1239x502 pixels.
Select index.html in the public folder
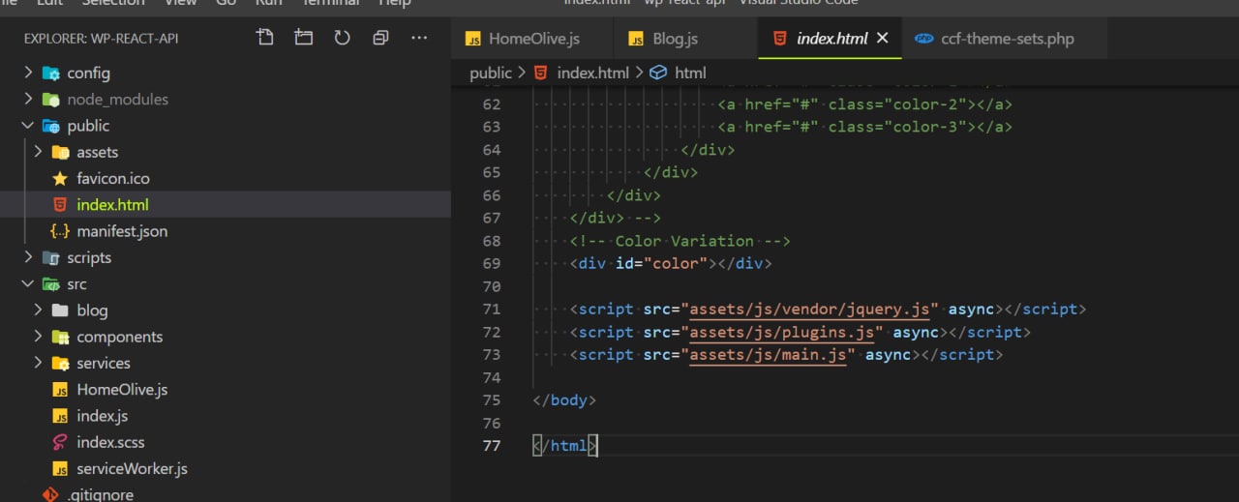tap(112, 205)
